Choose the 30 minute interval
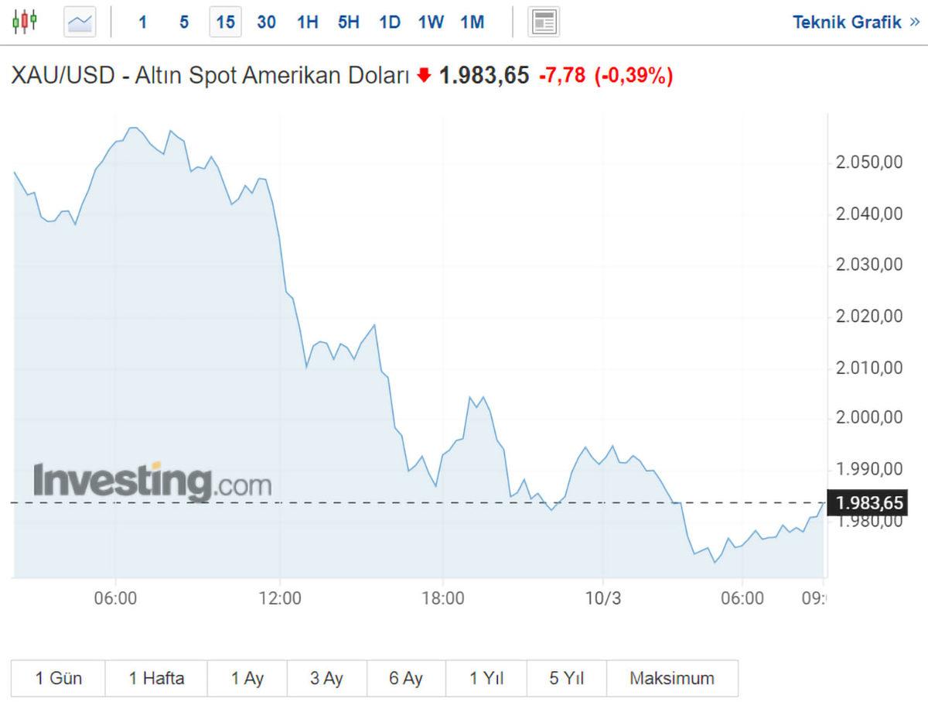This screenshot has height=709, width=928. [266, 22]
